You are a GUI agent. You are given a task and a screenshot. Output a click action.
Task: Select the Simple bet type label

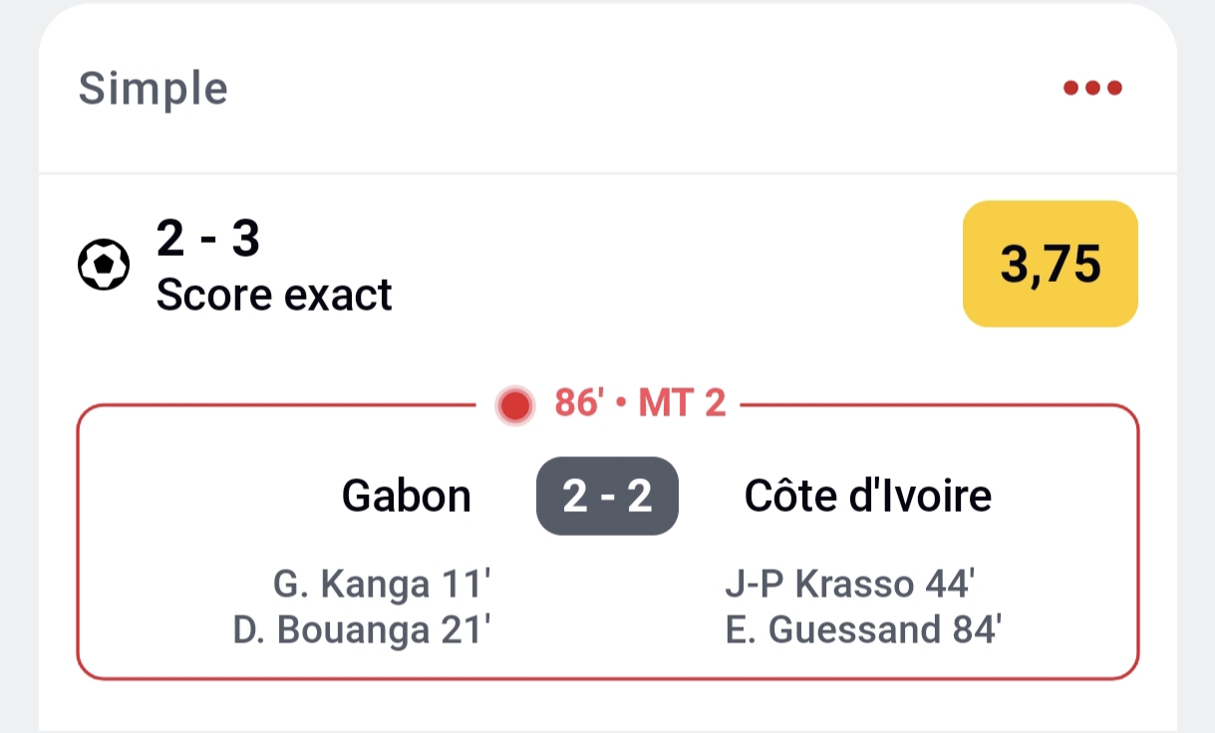153,89
